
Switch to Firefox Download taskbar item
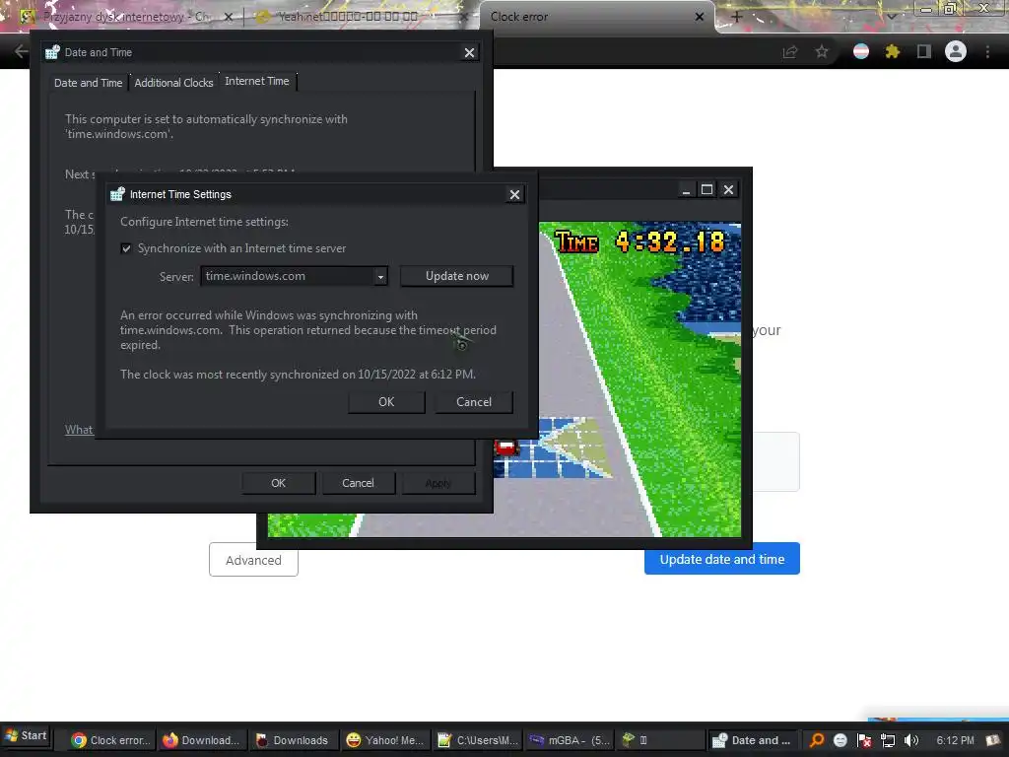click(201, 740)
